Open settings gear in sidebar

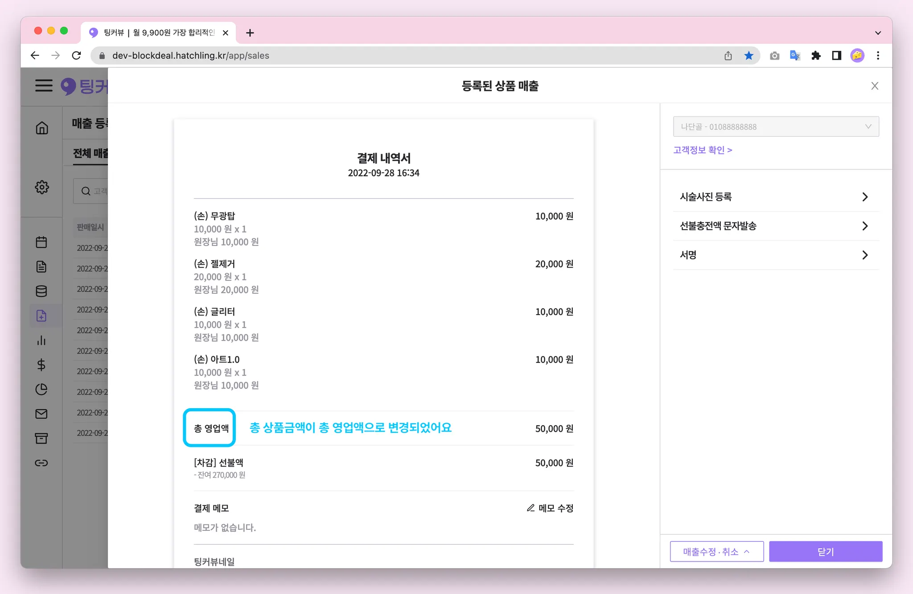pos(42,187)
